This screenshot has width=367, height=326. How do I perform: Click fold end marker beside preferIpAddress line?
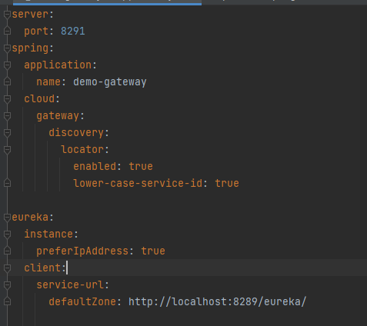click(x=7, y=251)
